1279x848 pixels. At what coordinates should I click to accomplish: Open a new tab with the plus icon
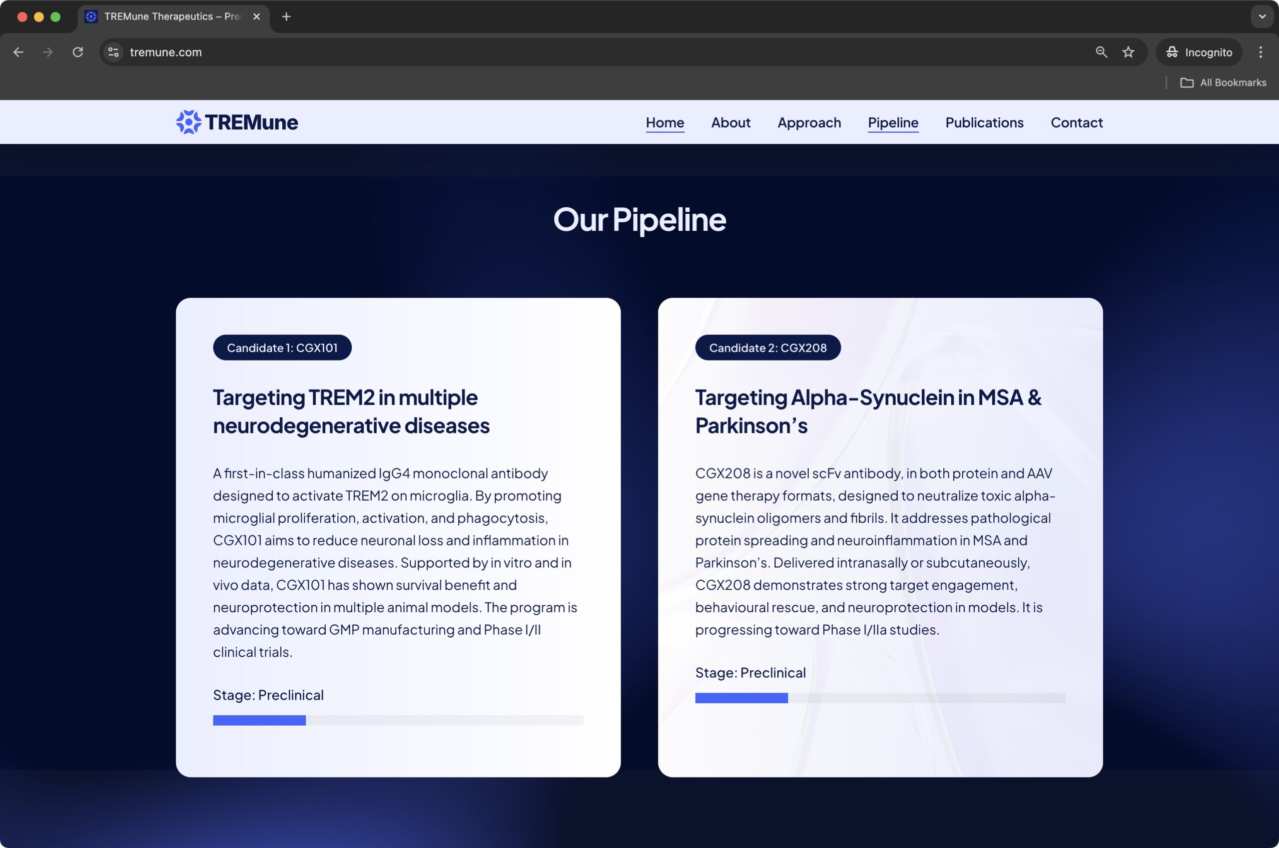click(x=286, y=17)
